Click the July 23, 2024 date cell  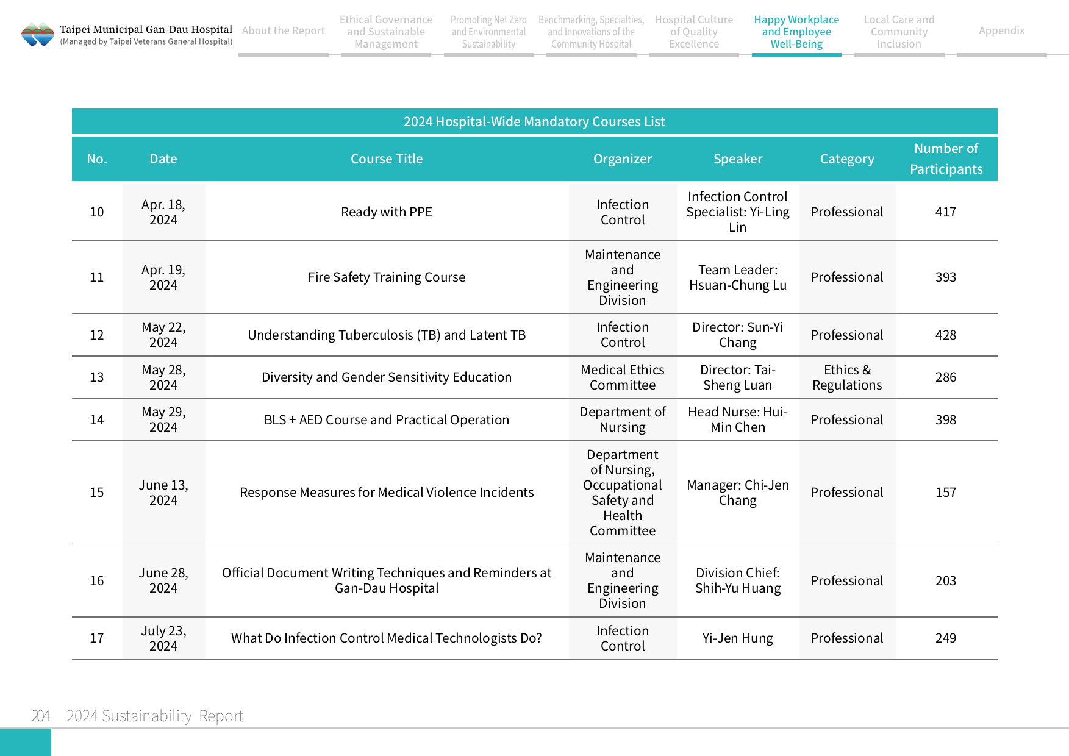(x=163, y=638)
